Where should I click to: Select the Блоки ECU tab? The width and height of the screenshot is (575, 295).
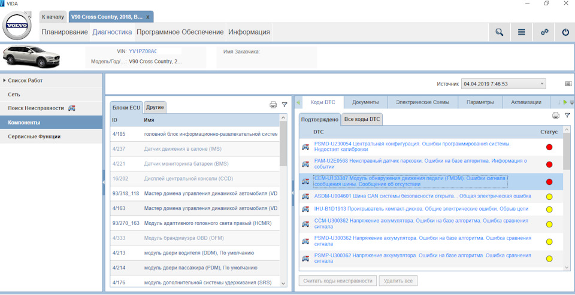coord(126,107)
